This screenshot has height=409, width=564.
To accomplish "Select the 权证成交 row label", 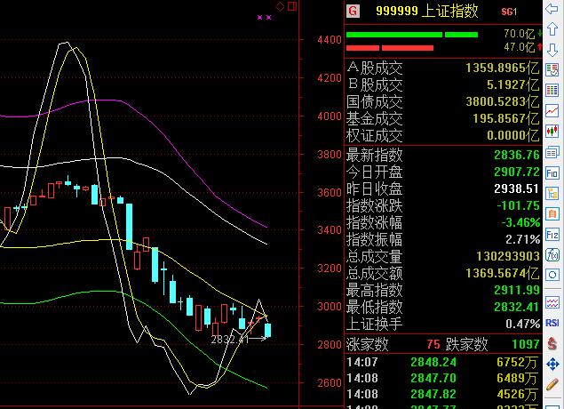I will (x=375, y=136).
